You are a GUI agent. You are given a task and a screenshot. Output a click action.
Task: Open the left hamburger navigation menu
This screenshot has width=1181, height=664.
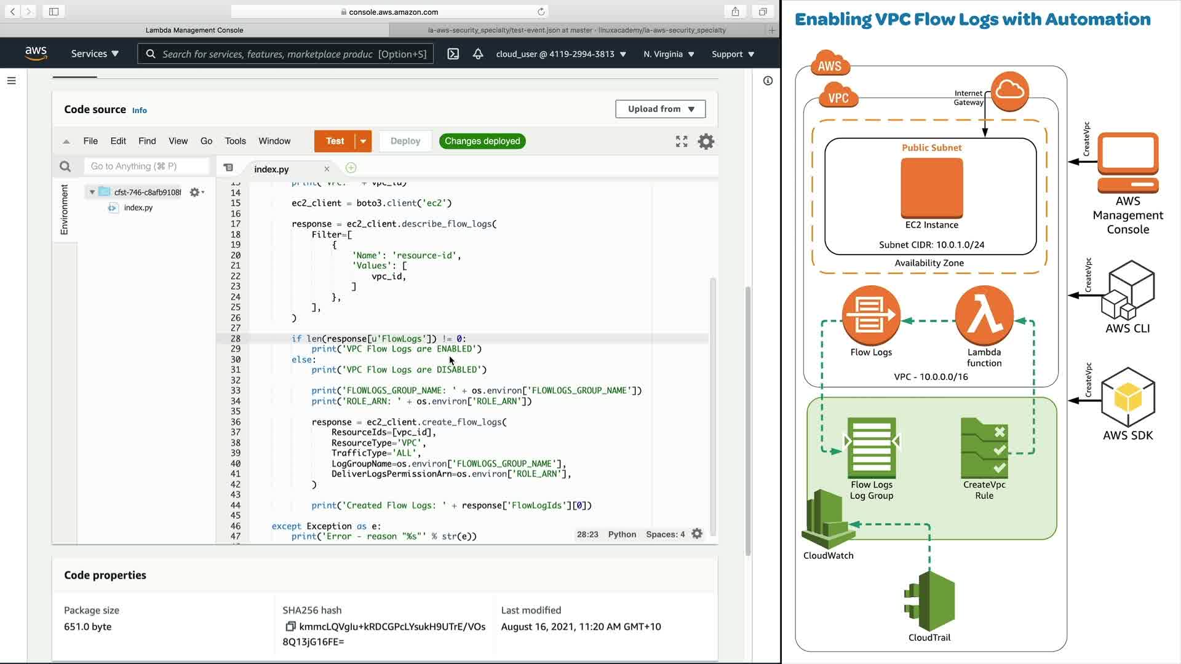(11, 81)
